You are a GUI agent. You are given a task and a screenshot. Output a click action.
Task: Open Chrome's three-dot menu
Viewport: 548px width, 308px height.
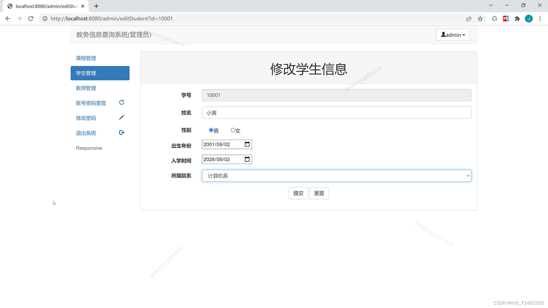(540, 19)
